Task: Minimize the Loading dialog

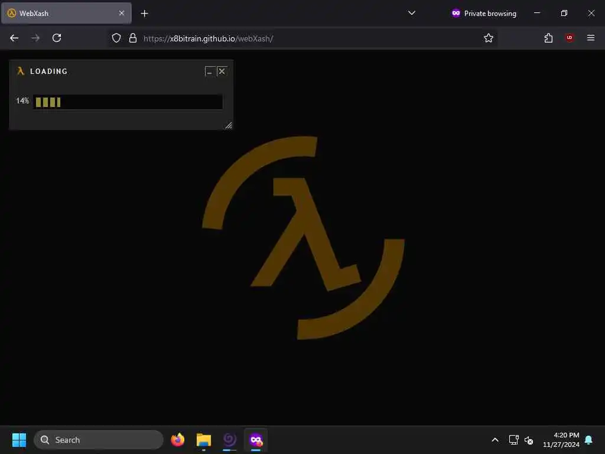Action: tap(210, 72)
